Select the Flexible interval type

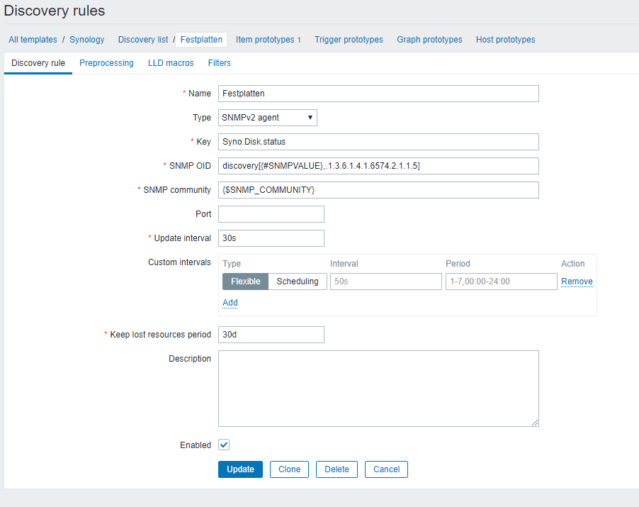click(245, 282)
